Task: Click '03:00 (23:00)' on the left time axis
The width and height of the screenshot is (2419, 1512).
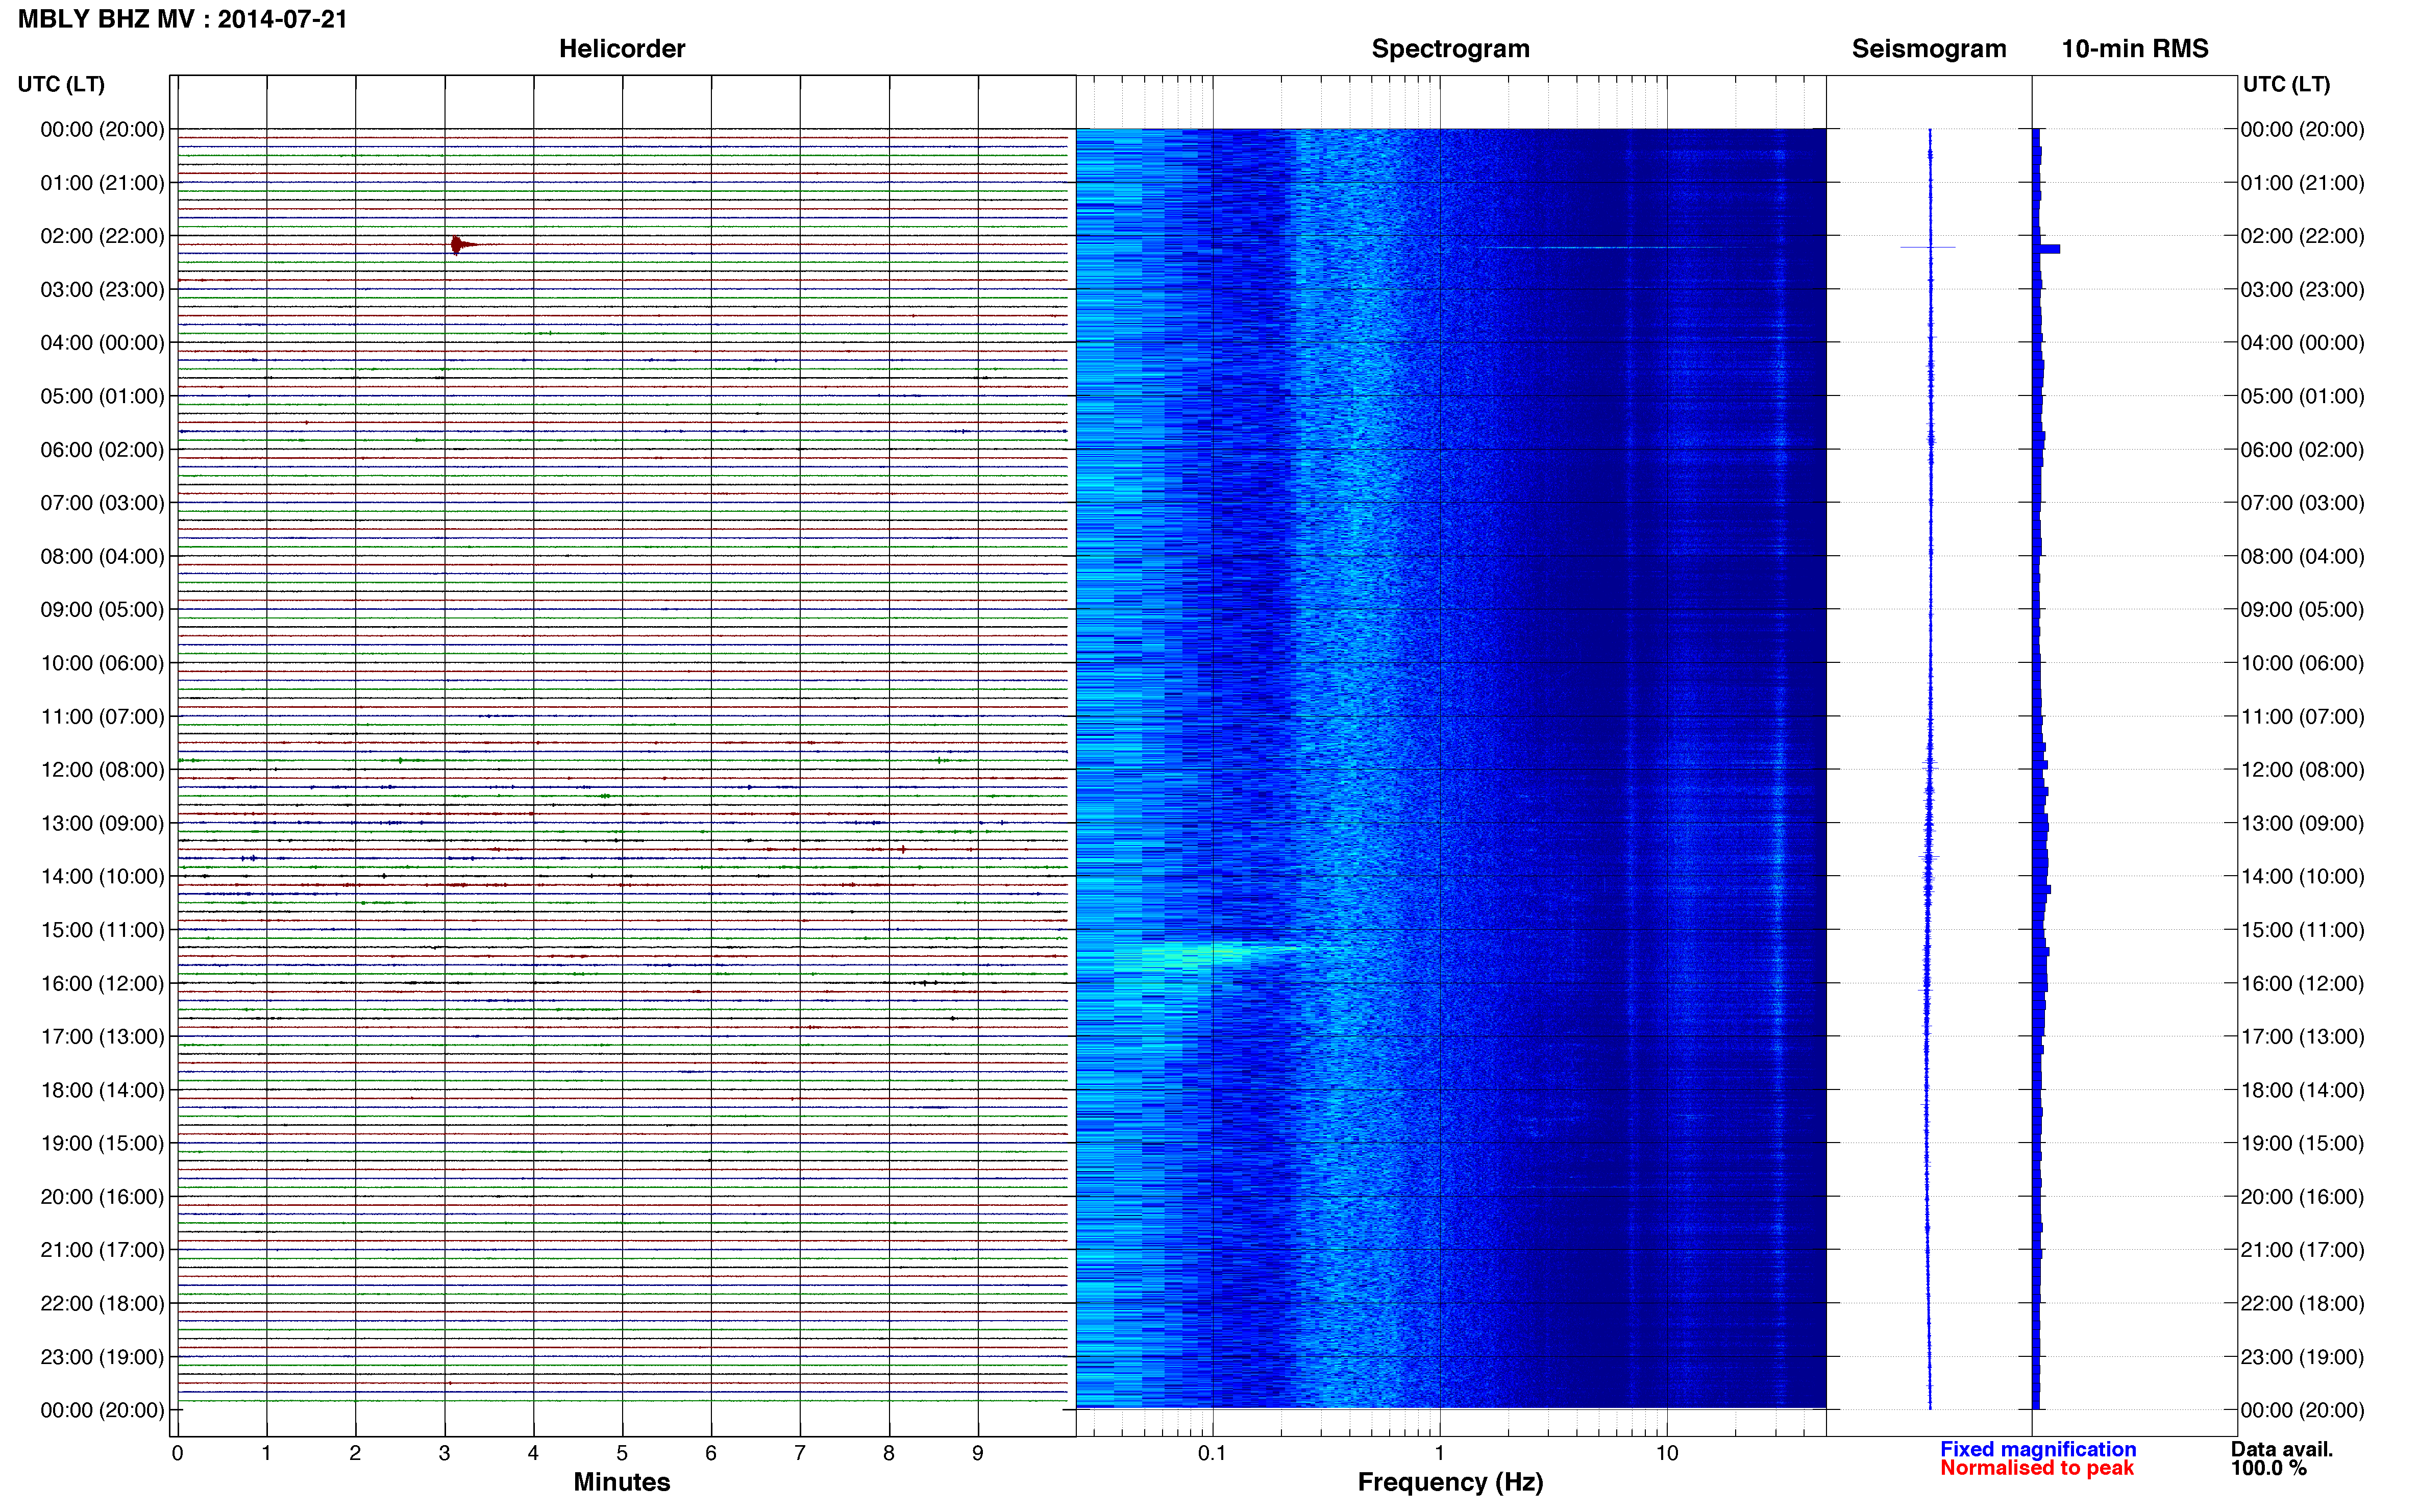Action: pyautogui.click(x=102, y=290)
